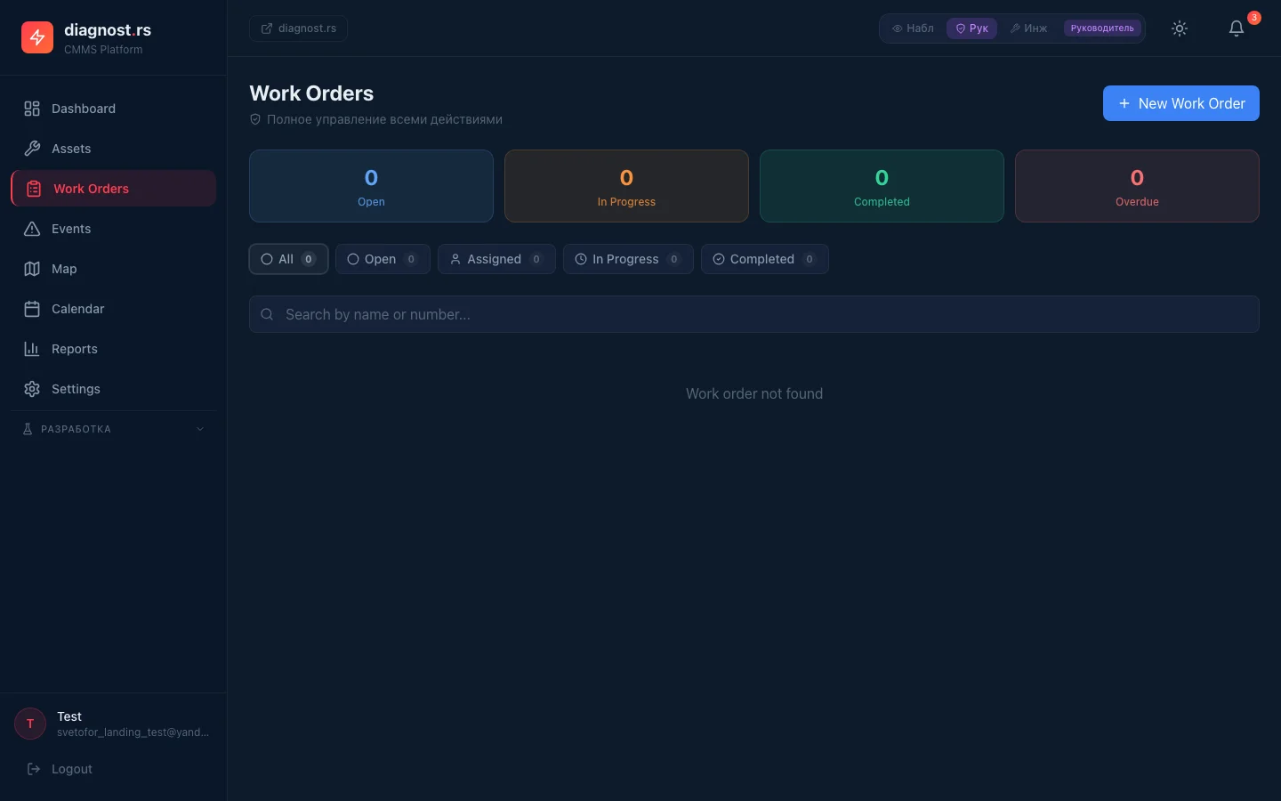
Task: Click the Assets wrench icon
Action: (x=32, y=149)
